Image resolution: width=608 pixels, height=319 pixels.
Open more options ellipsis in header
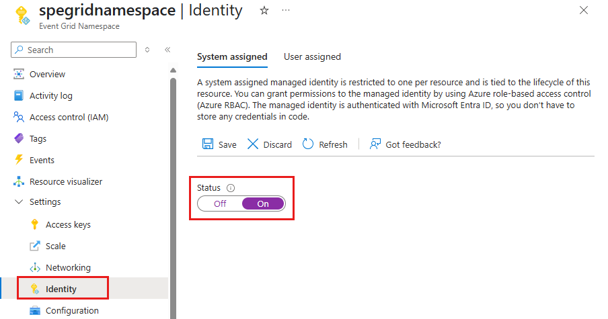point(286,11)
